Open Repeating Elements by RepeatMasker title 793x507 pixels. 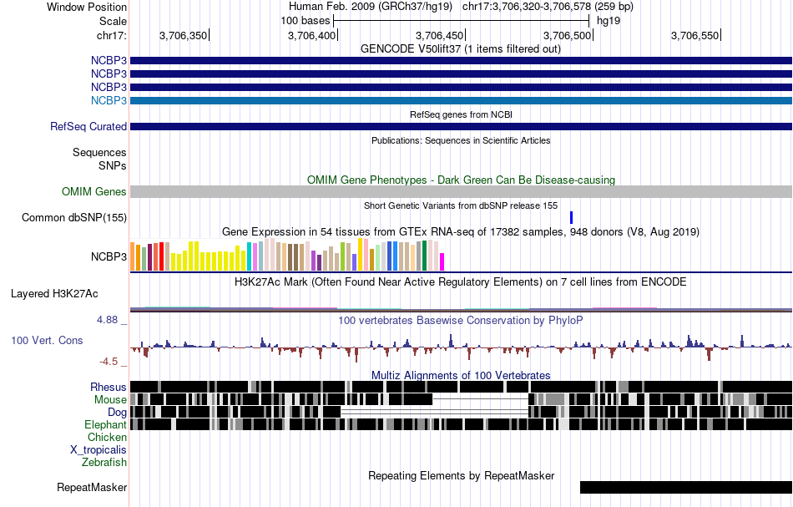click(462, 475)
